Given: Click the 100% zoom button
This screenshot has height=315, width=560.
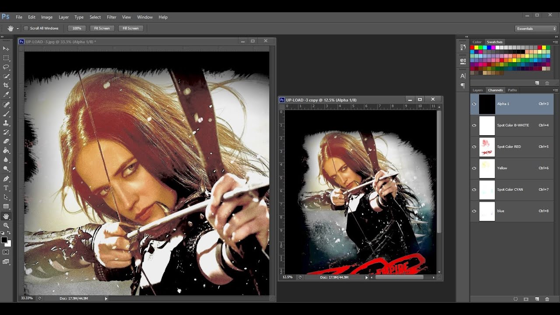Looking at the screenshot, I should coord(77,28).
